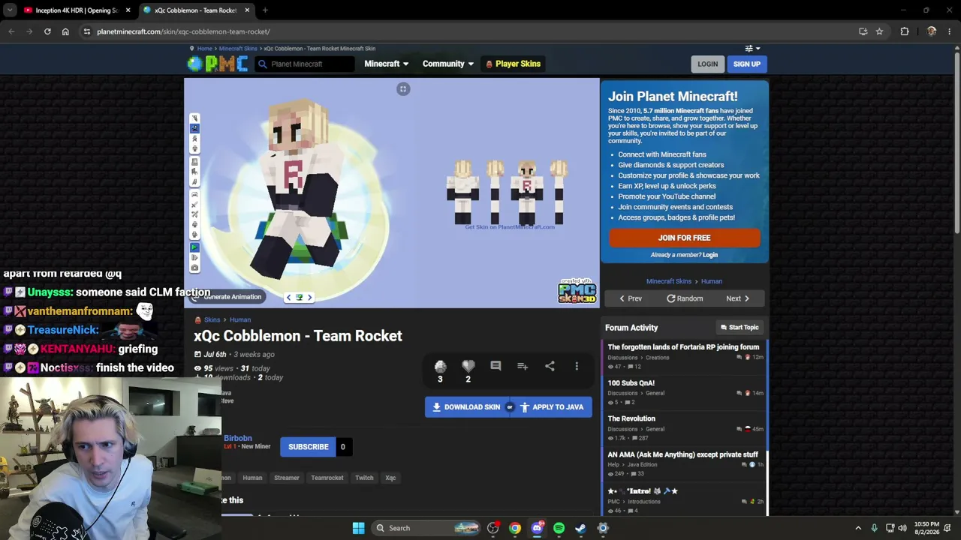
Task: Click the SIGN UP button
Action: click(746, 64)
